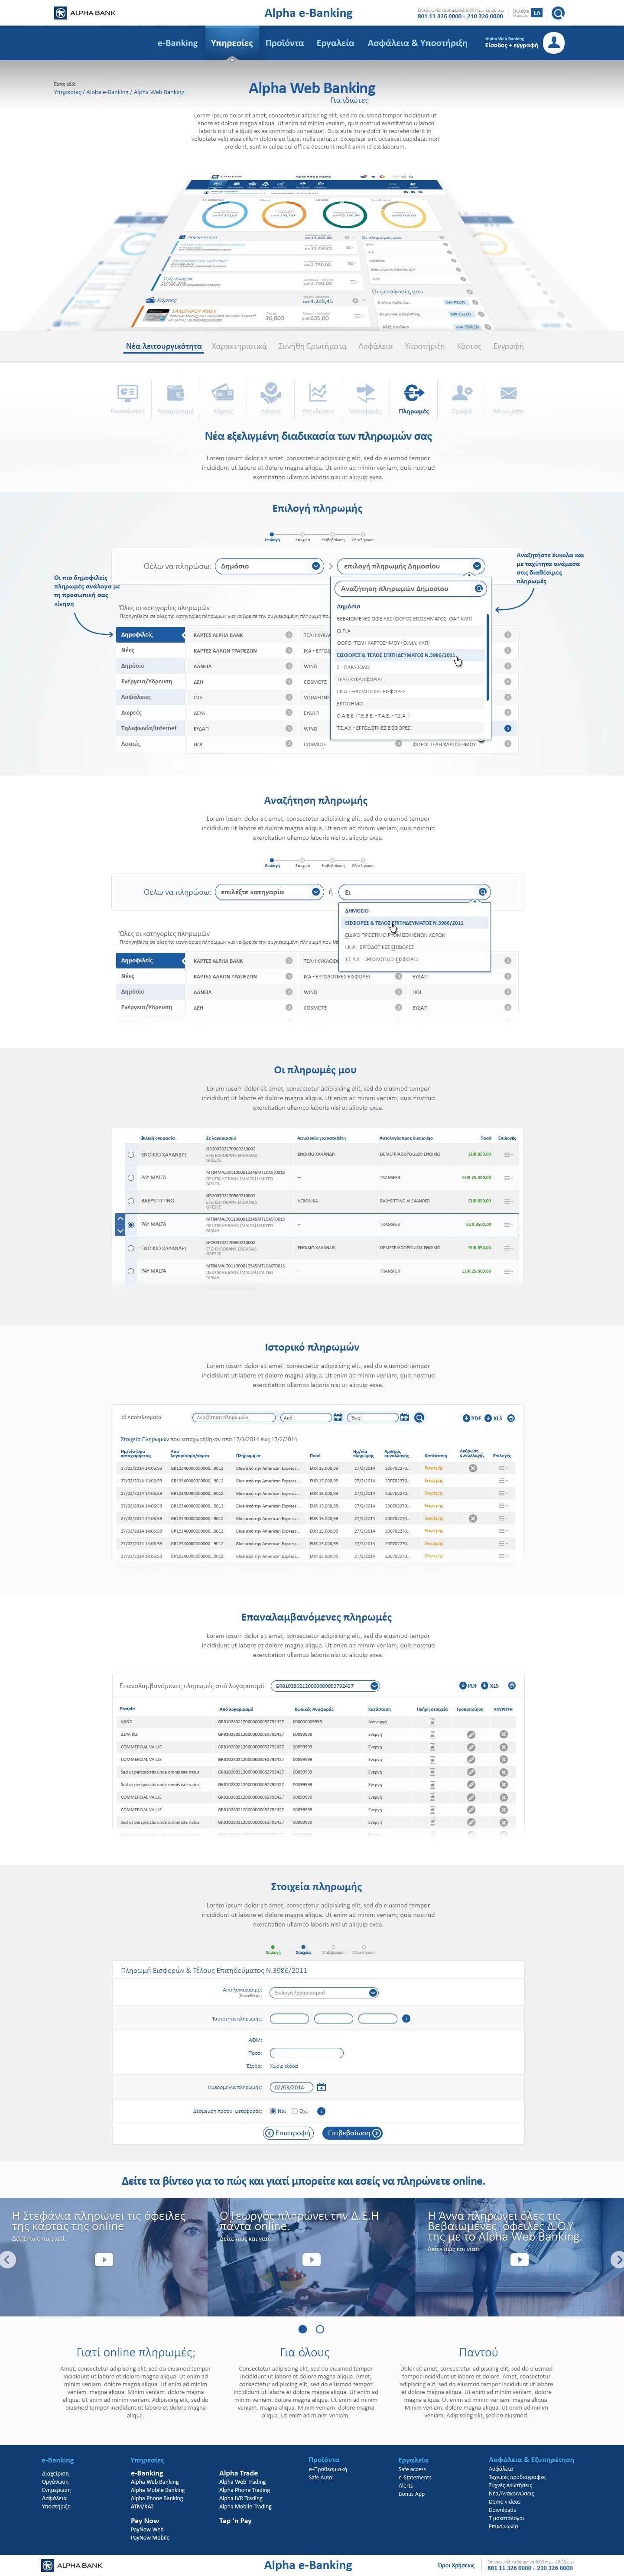
Task: Show next video with right carousel arrow
Action: (x=617, y=2260)
